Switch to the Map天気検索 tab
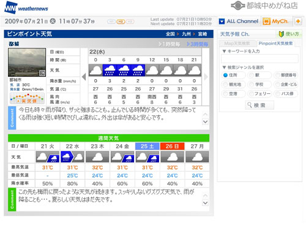 237,44
